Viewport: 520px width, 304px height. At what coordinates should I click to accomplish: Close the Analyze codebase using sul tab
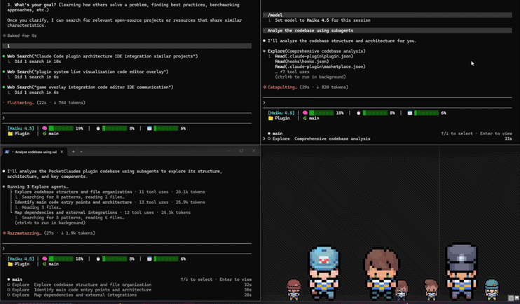[x=62, y=152]
